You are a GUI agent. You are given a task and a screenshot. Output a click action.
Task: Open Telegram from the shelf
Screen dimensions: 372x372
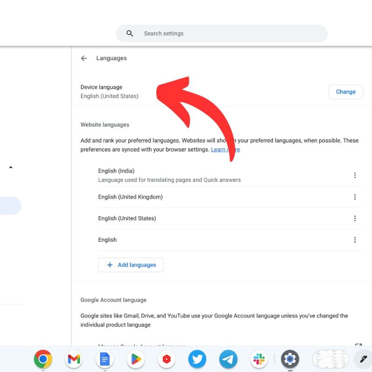(228, 359)
